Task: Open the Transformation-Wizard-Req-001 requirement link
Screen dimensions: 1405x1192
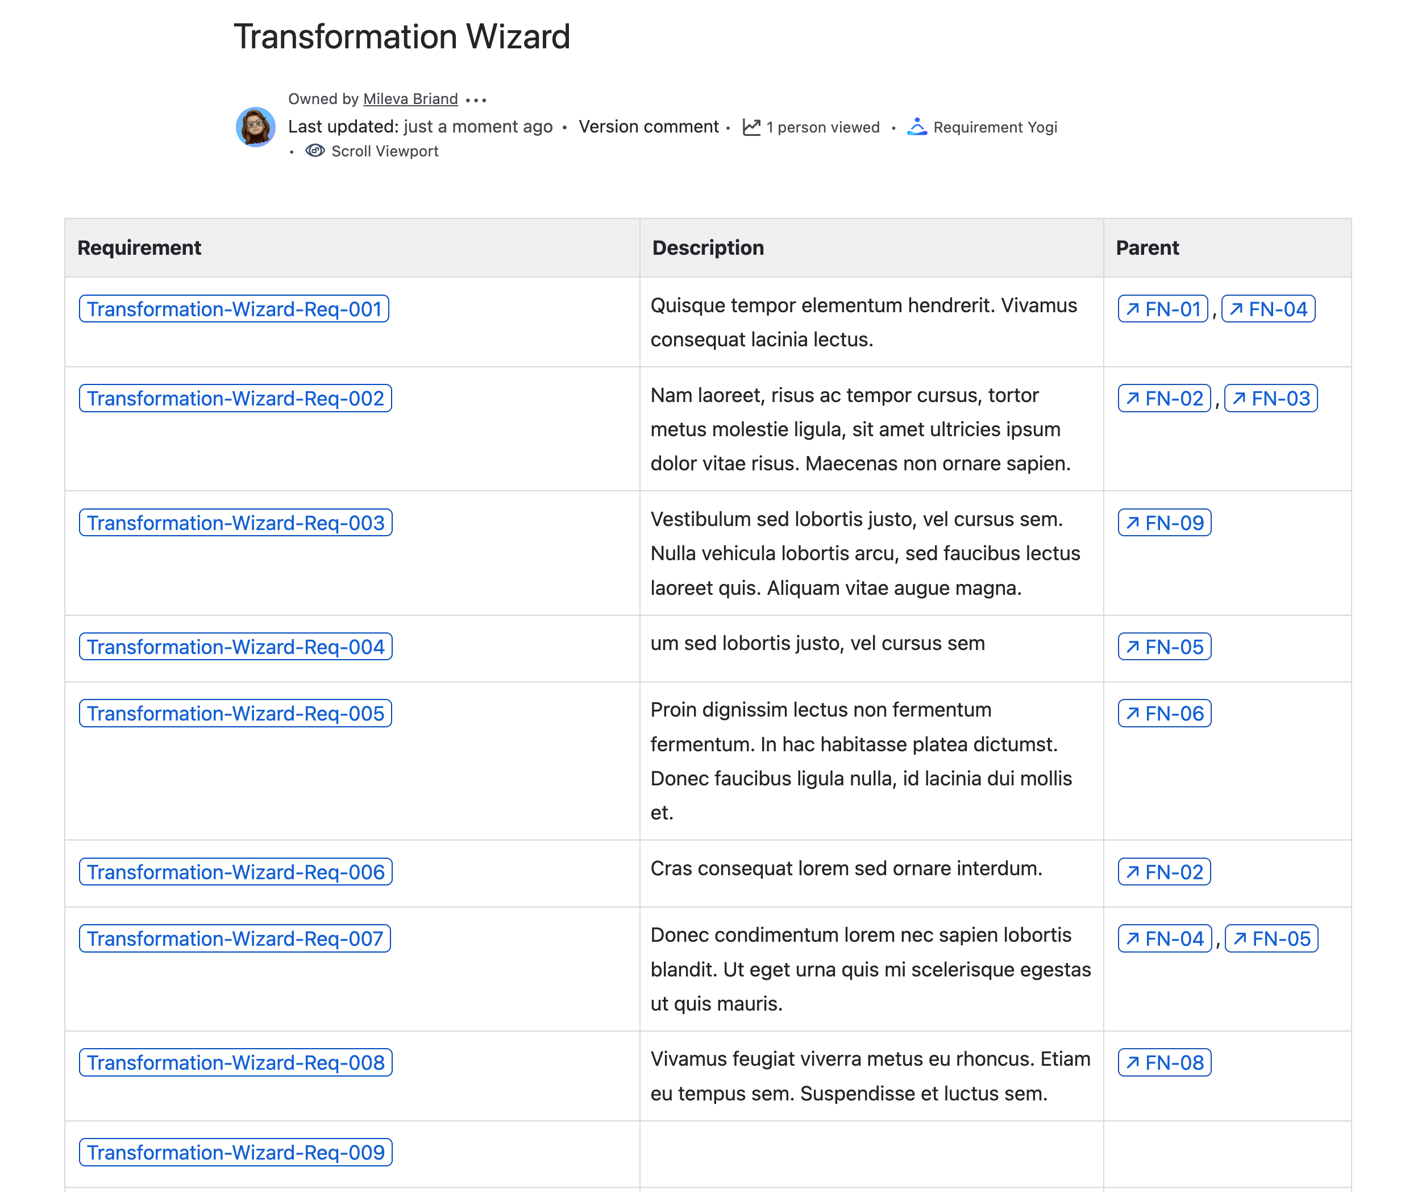Action: click(234, 309)
